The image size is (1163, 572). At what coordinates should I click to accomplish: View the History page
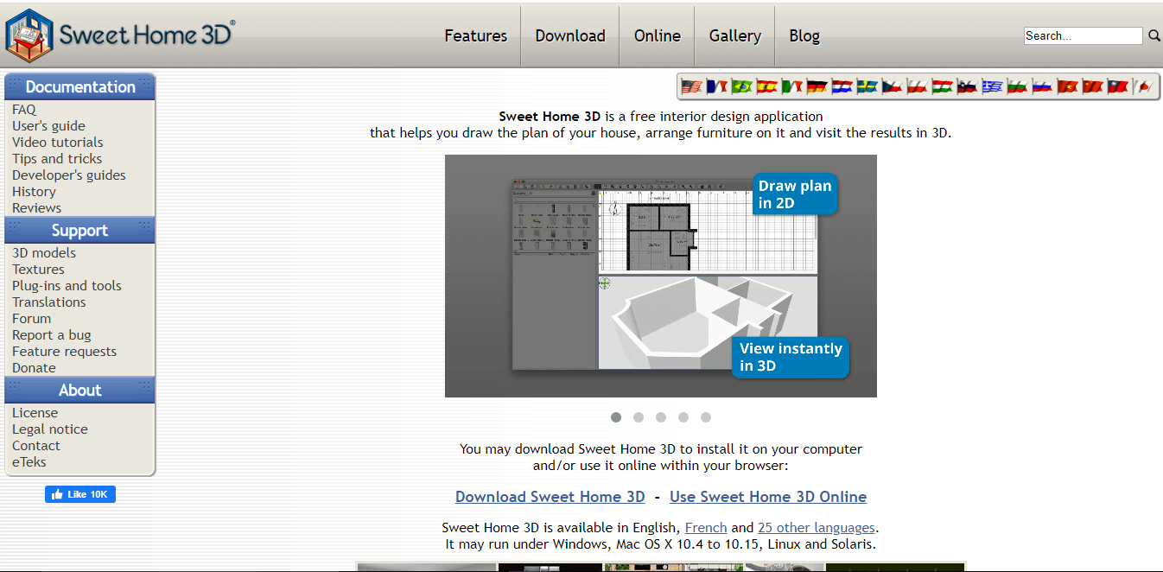(x=34, y=192)
